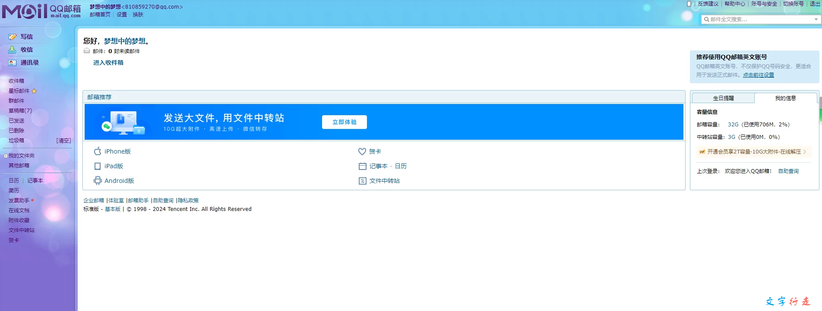Image resolution: width=822 pixels, height=311 pixels.
Task: Open 设置 in header menu
Action: pos(122,15)
